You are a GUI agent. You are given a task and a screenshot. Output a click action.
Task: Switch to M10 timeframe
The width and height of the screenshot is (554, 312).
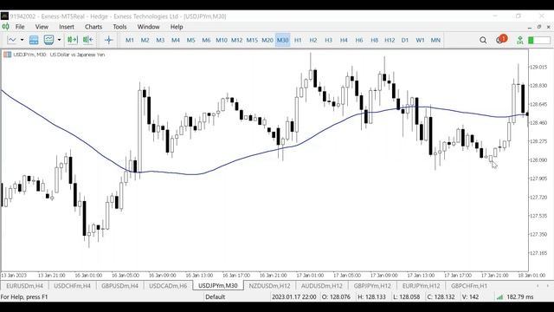pos(222,41)
